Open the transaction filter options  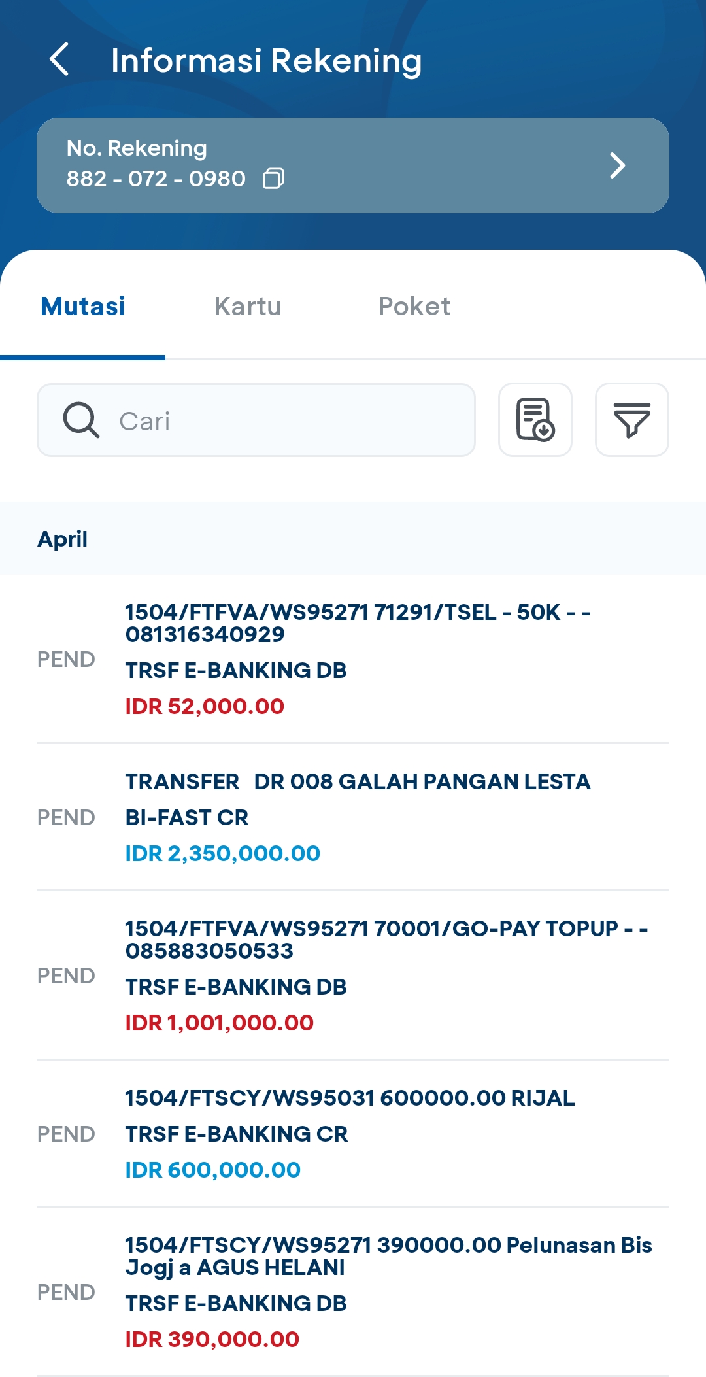(x=631, y=420)
